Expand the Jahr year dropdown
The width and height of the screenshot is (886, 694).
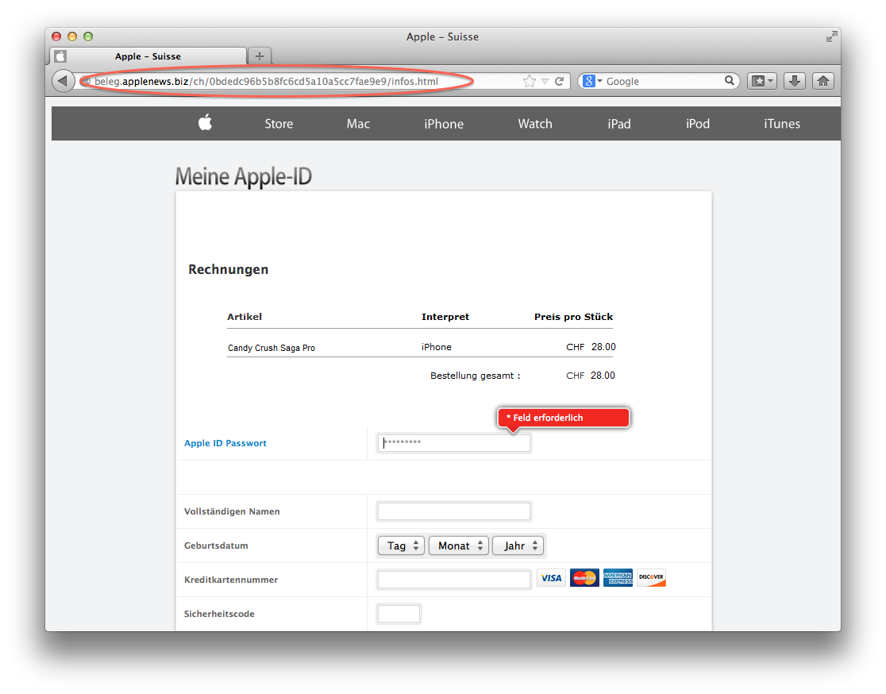pyautogui.click(x=518, y=546)
